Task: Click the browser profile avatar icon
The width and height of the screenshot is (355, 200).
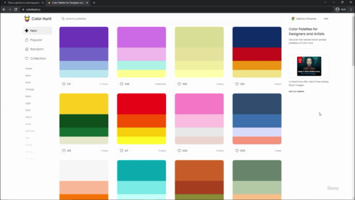Action: pos(338,9)
